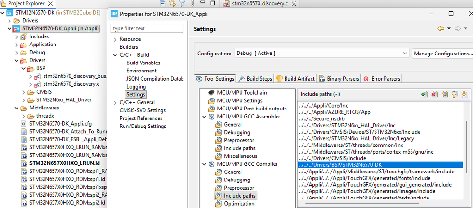Select STM32N6xx_HAL_Driver folder
This screenshot has height=208, width=473.
[x=64, y=100]
